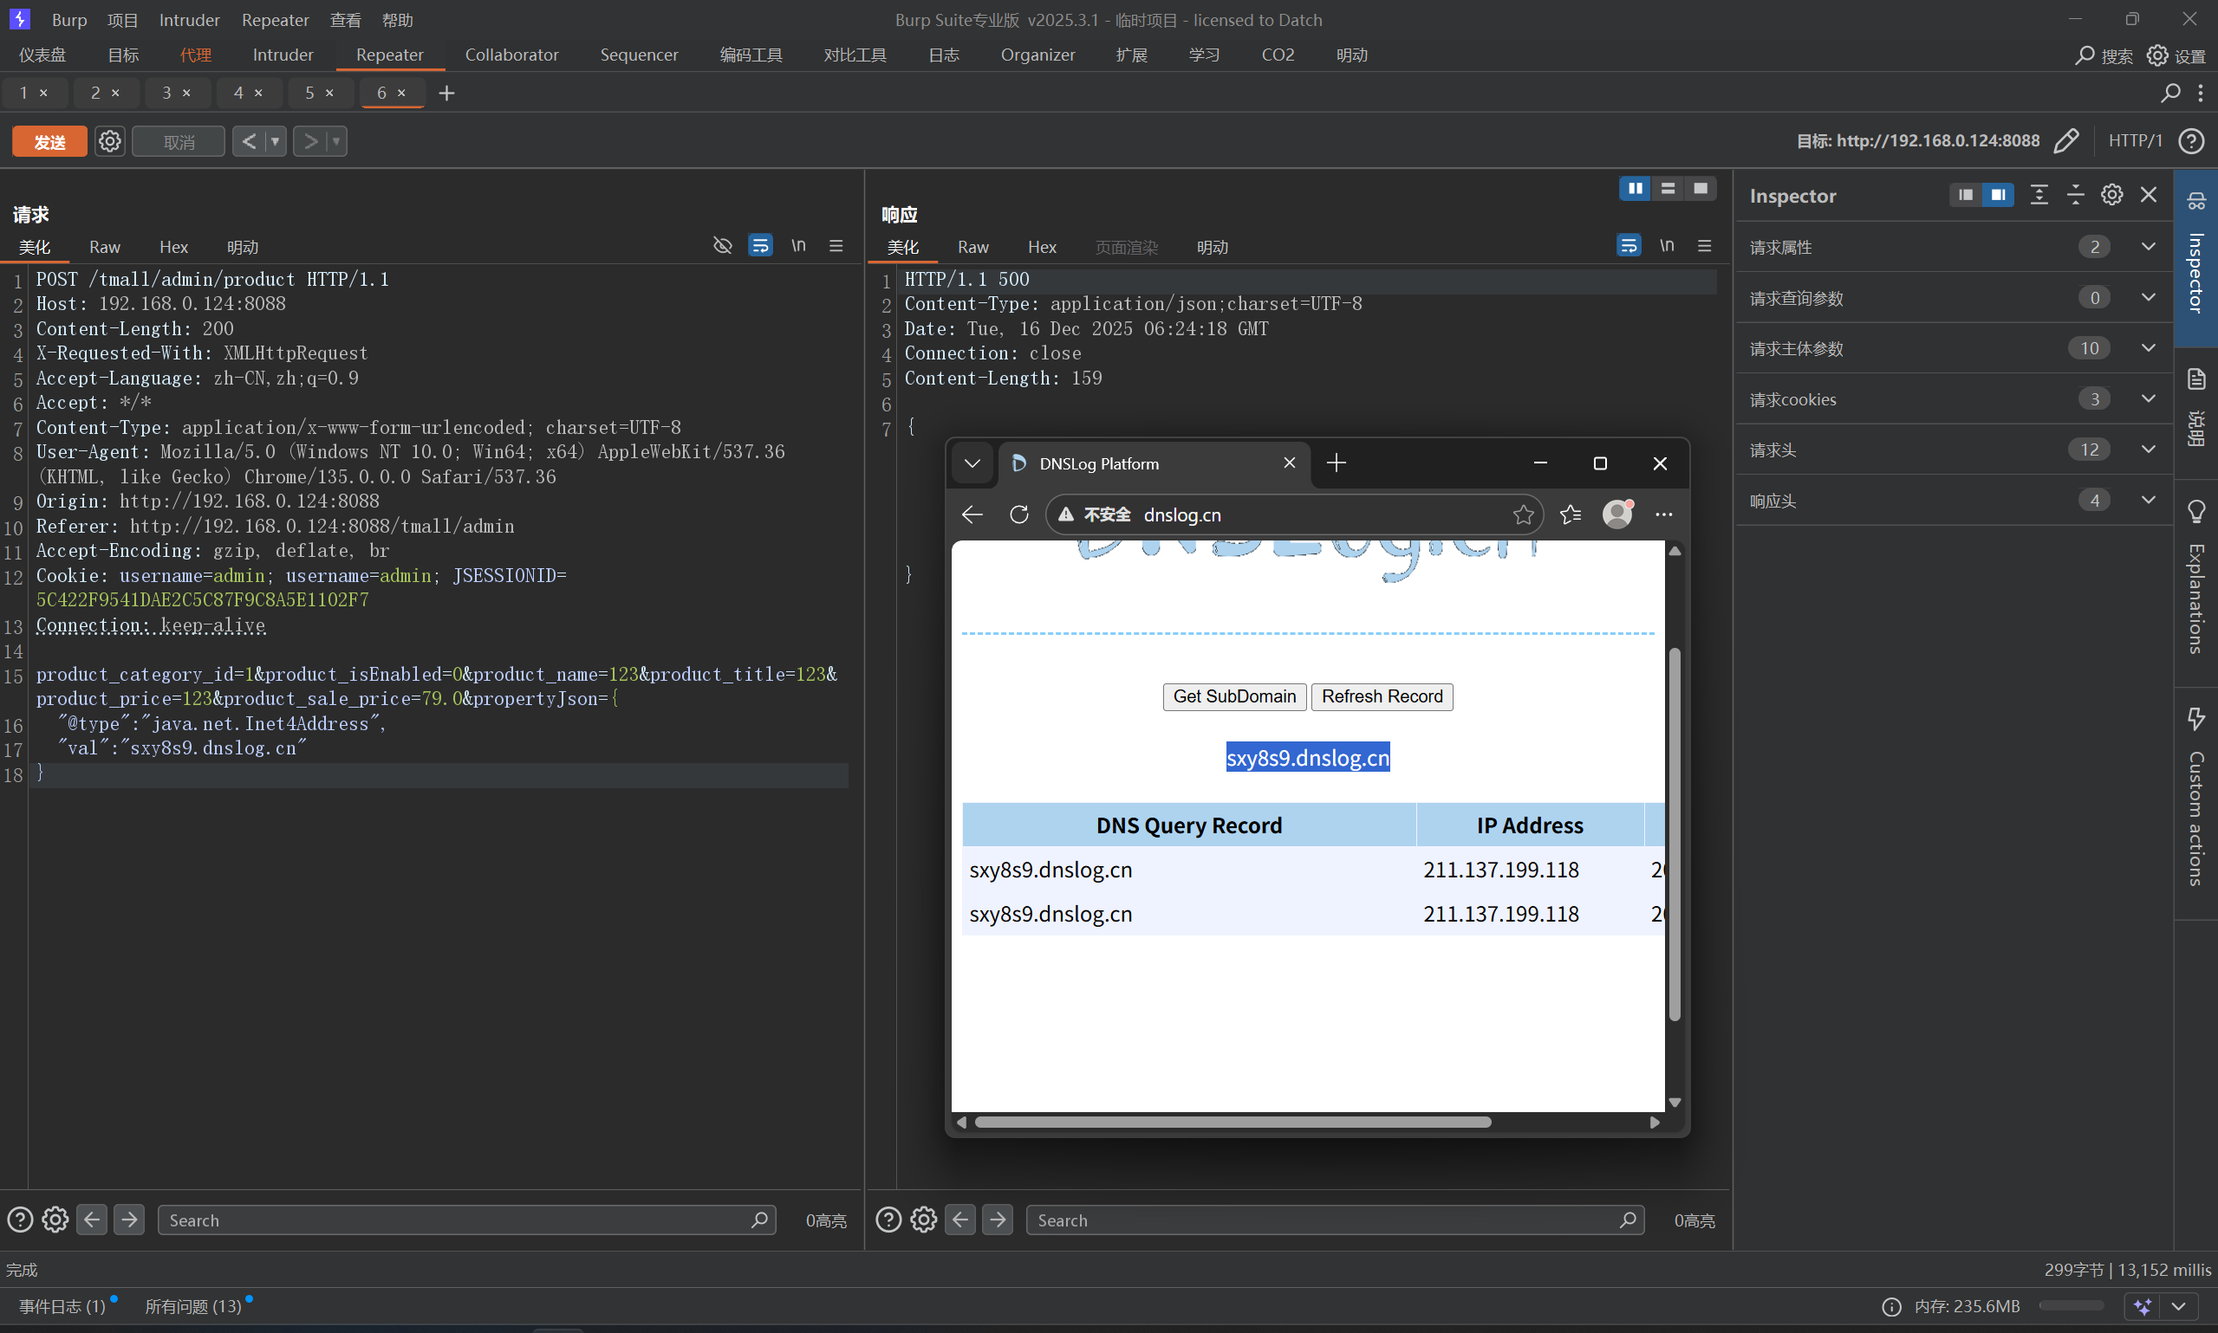Click the orange Send (发送) button
This screenshot has width=2218, height=1333.
(49, 142)
